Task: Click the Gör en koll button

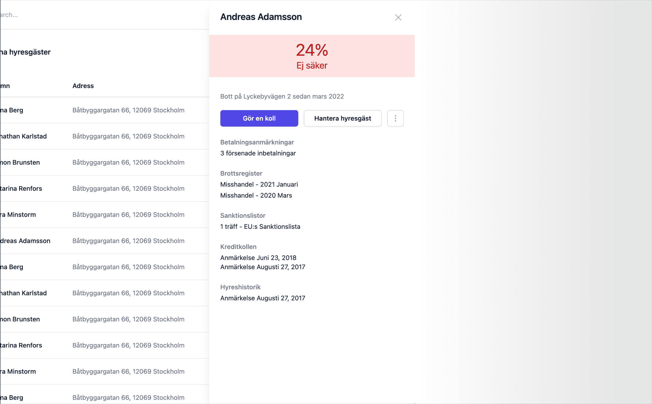Action: [x=259, y=118]
